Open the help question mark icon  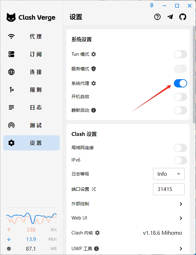157,17
